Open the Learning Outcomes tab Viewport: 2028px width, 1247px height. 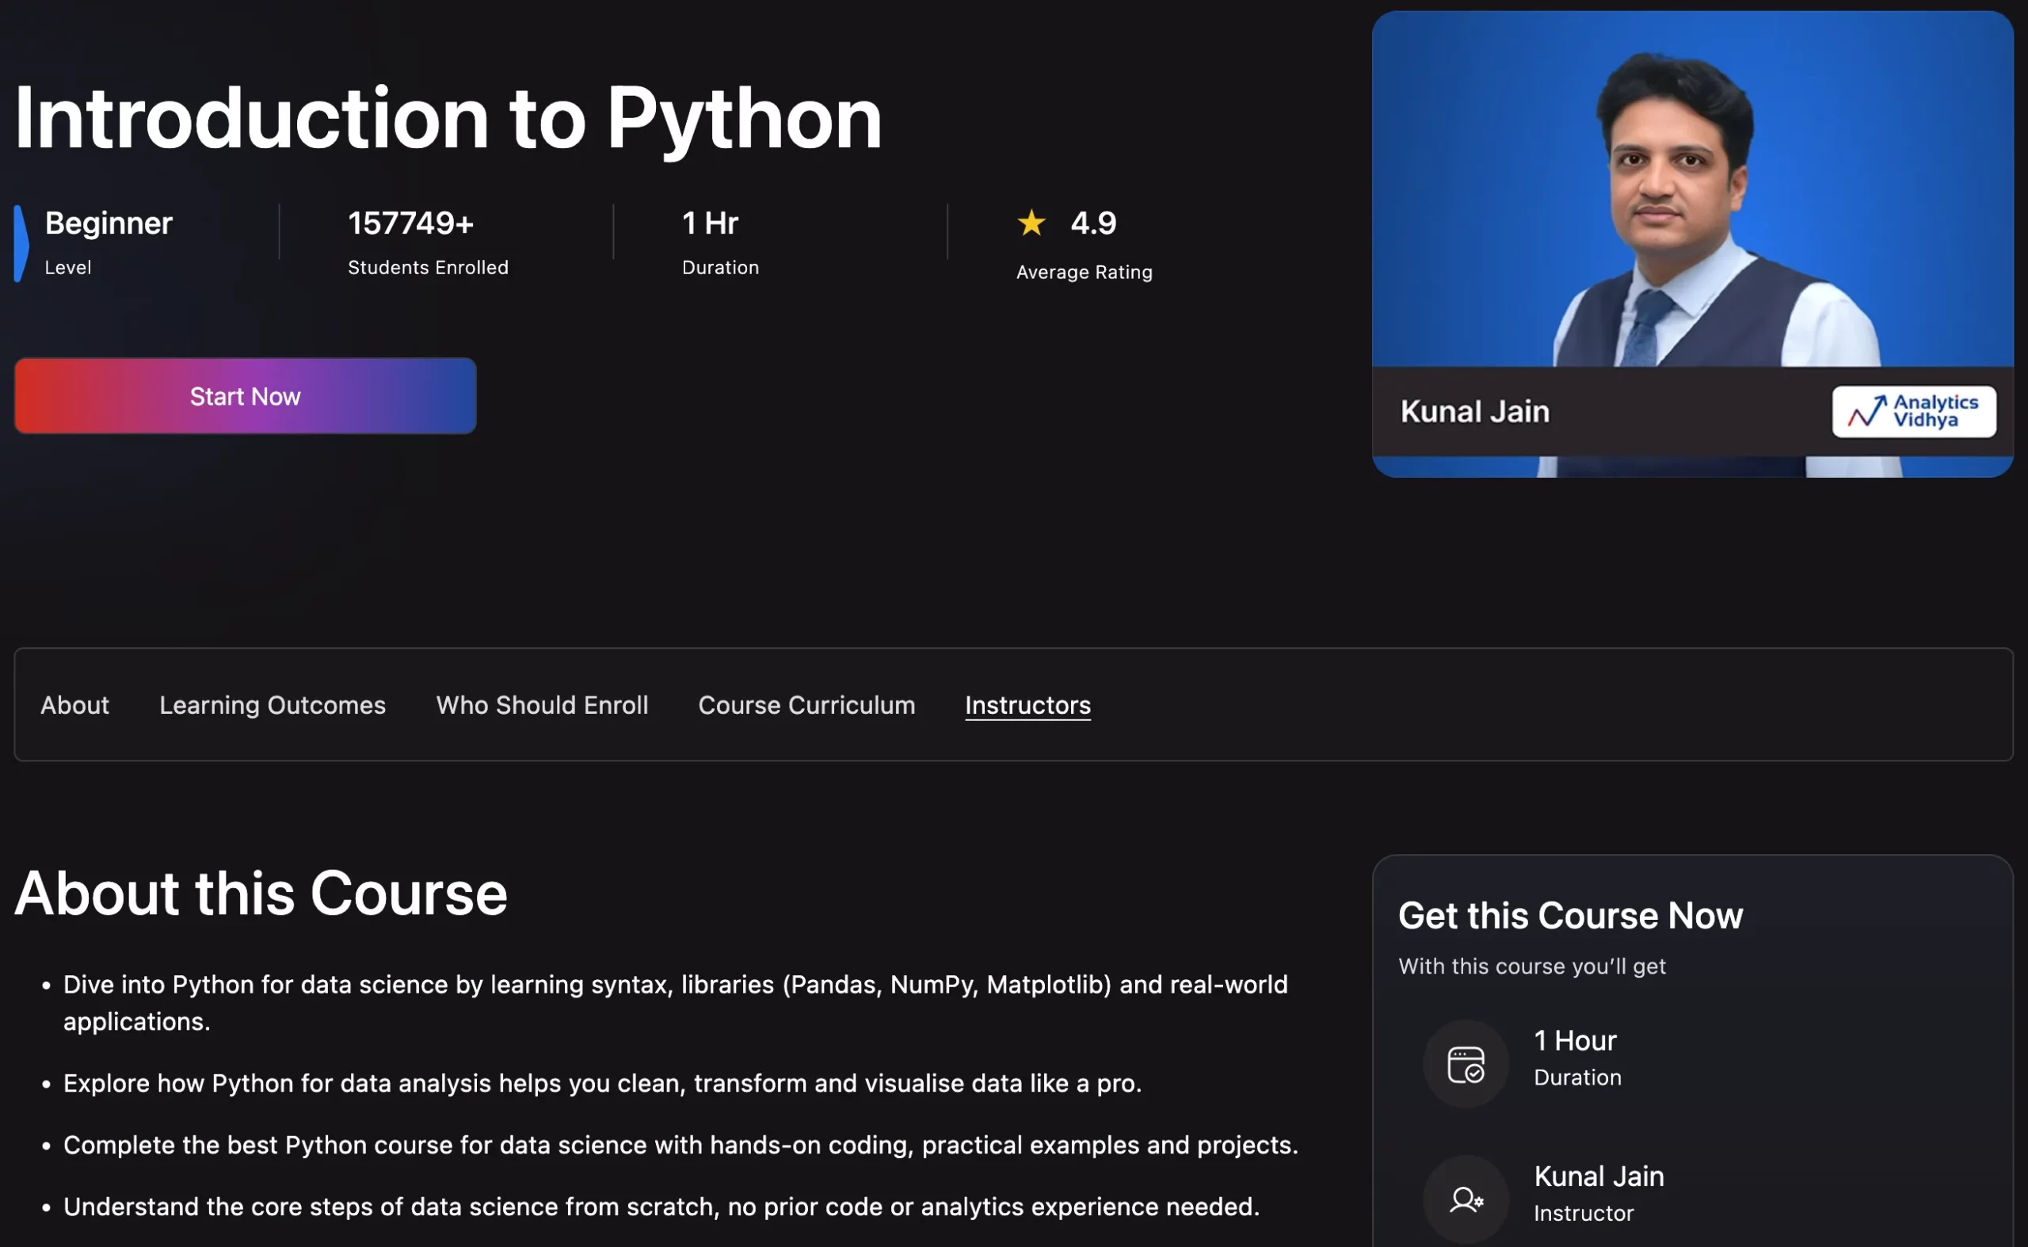pyautogui.click(x=273, y=705)
